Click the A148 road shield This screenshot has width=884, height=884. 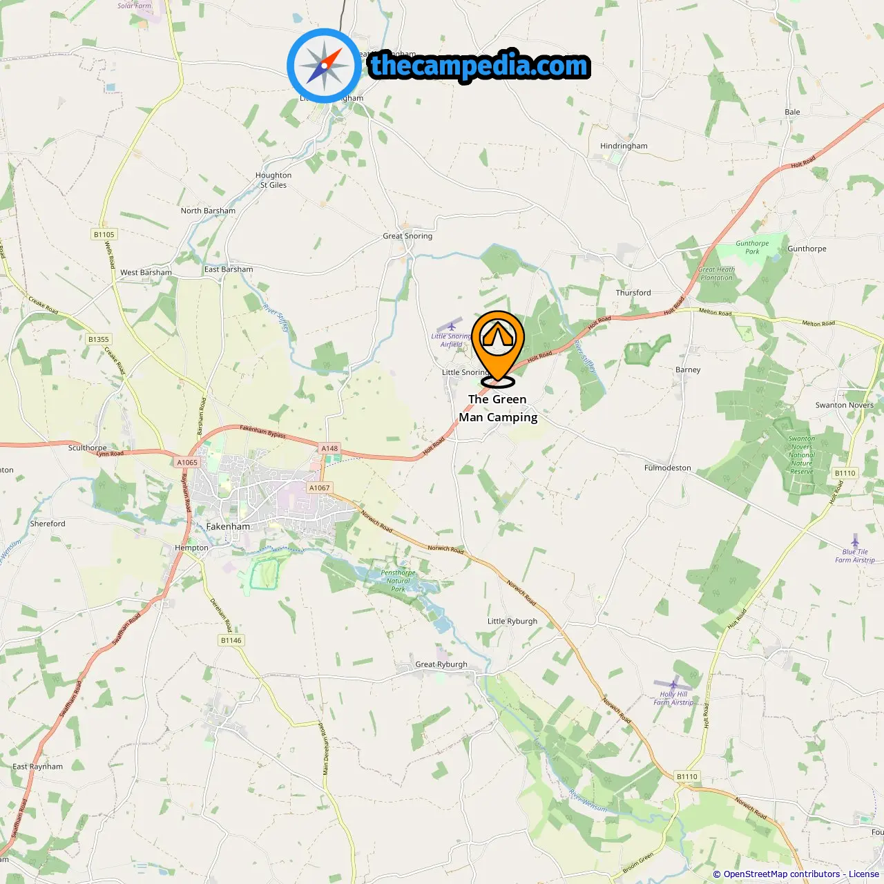(x=329, y=448)
